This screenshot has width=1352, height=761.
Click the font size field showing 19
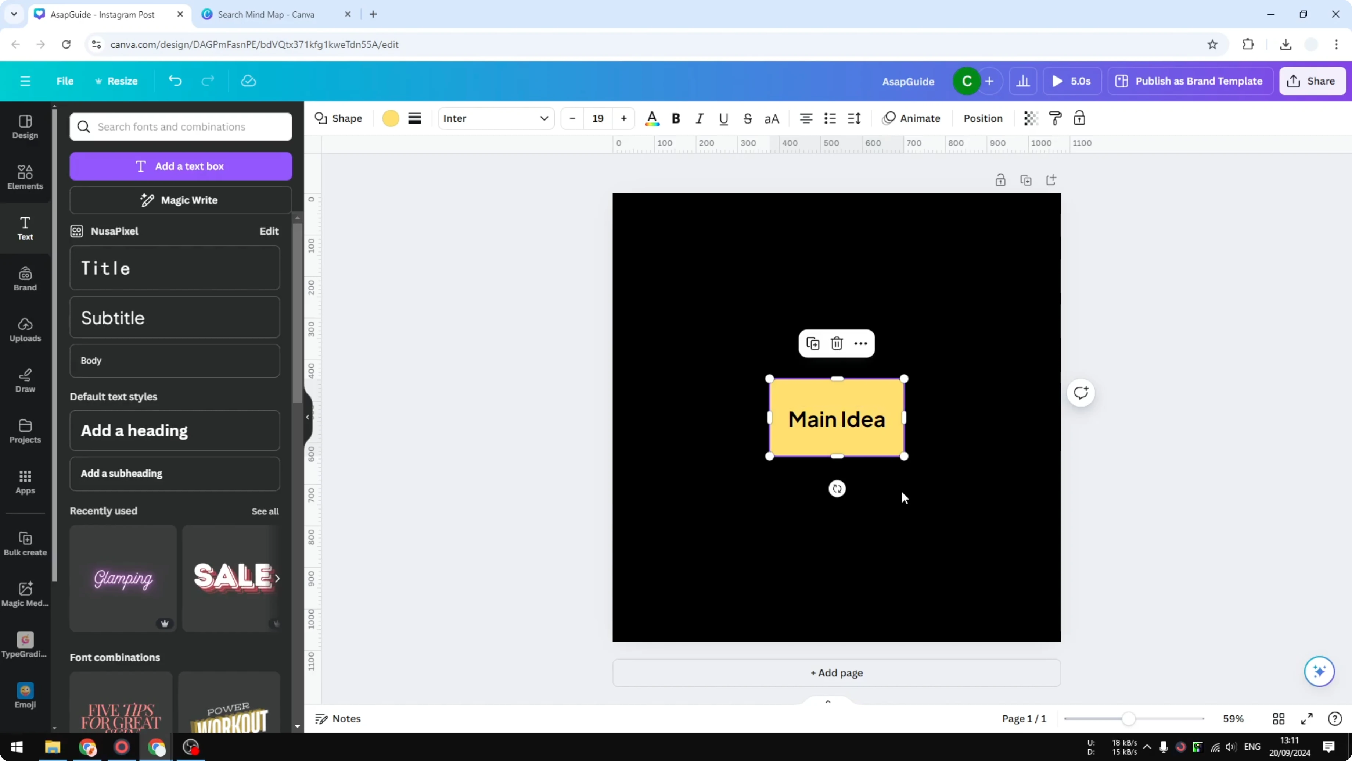598,118
